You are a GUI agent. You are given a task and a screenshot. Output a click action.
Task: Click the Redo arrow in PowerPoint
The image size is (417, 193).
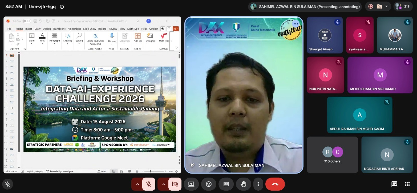tap(48, 21)
